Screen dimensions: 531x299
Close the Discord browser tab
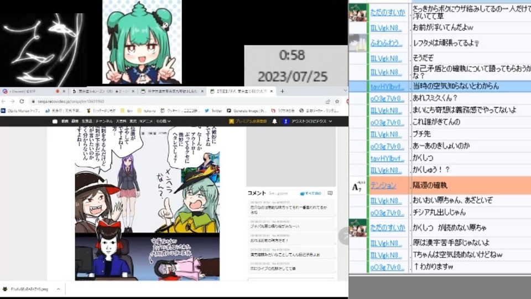pyautogui.click(x=64, y=91)
